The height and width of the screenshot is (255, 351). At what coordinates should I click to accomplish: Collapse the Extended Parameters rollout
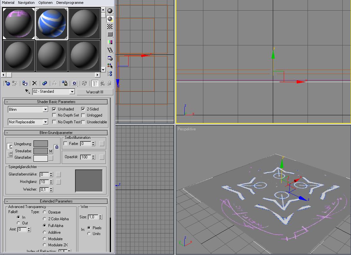point(56,201)
